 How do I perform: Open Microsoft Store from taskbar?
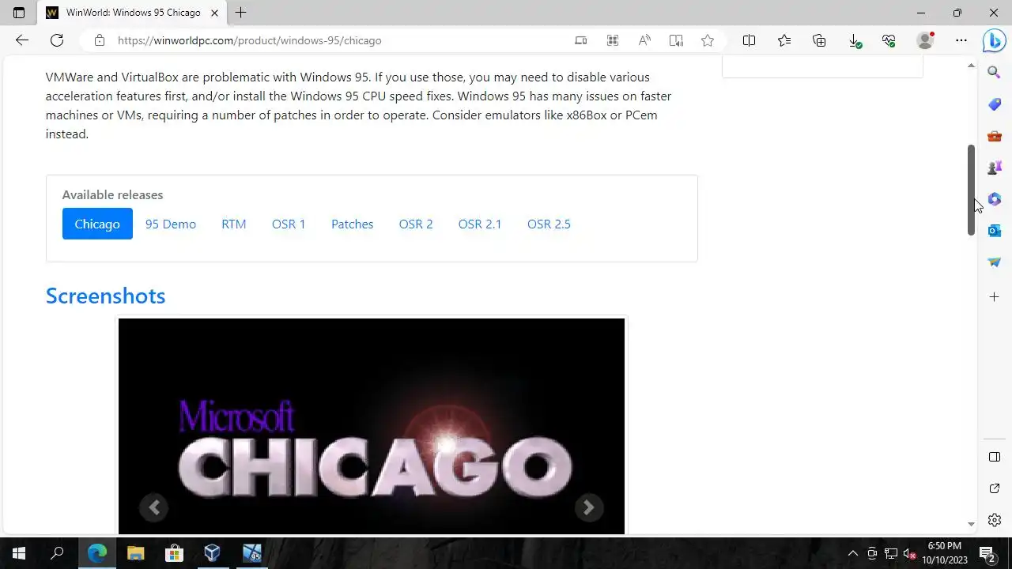(x=174, y=553)
